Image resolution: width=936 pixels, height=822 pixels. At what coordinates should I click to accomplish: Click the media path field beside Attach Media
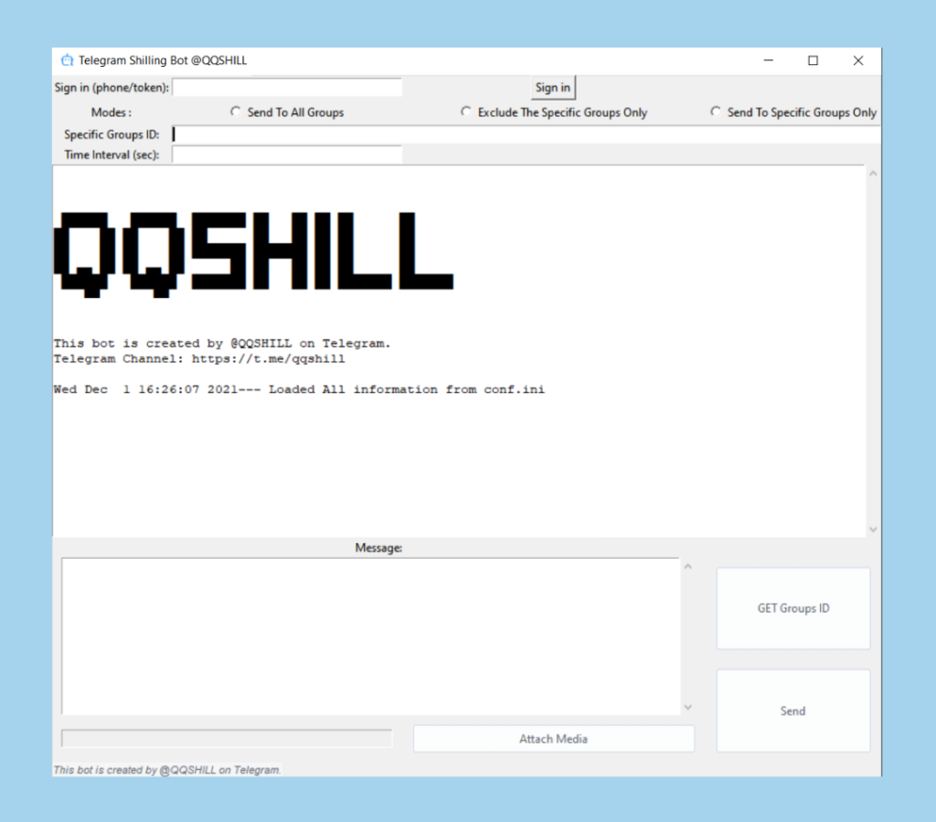click(227, 739)
